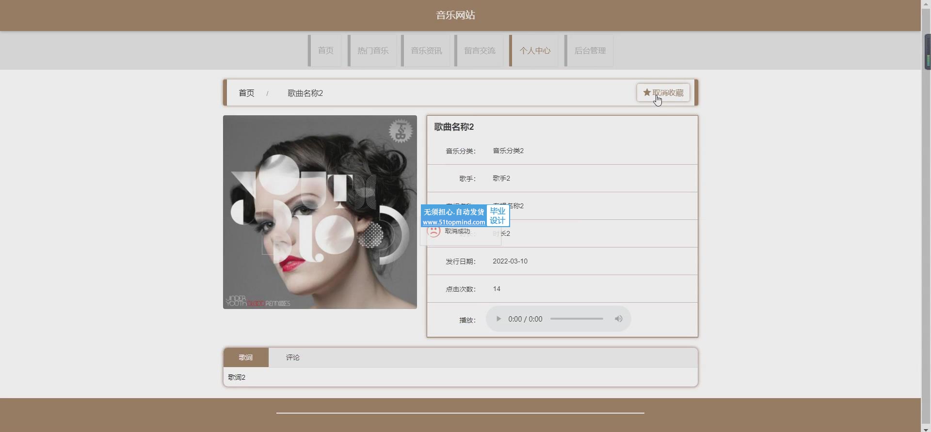The height and width of the screenshot is (432, 931).
Task: Go to 音乐资讯 navigation item
Action: pyautogui.click(x=426, y=50)
